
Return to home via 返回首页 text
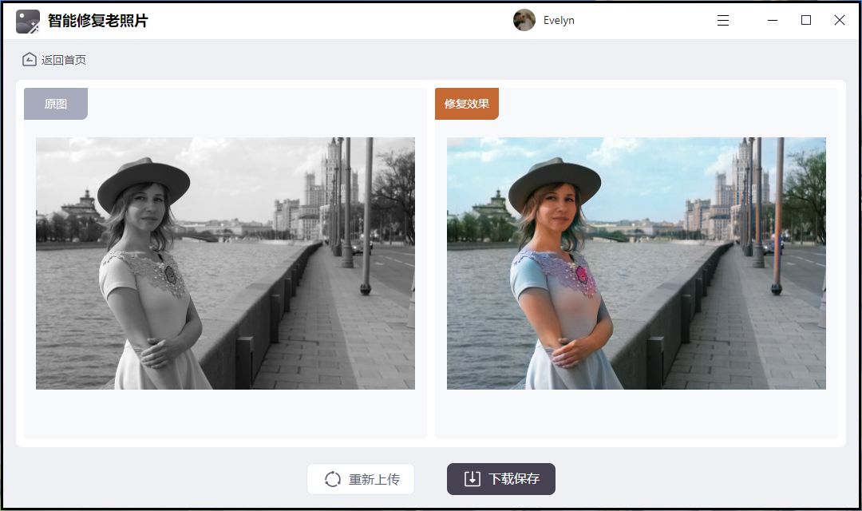click(x=64, y=60)
